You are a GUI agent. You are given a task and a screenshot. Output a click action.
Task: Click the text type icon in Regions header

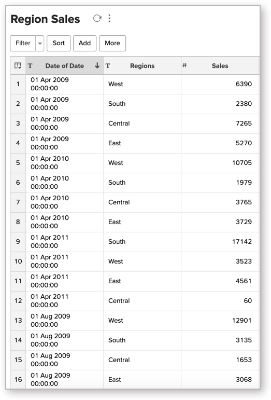pyautogui.click(x=108, y=66)
